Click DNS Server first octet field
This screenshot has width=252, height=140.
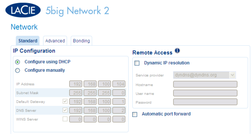coord(76,110)
